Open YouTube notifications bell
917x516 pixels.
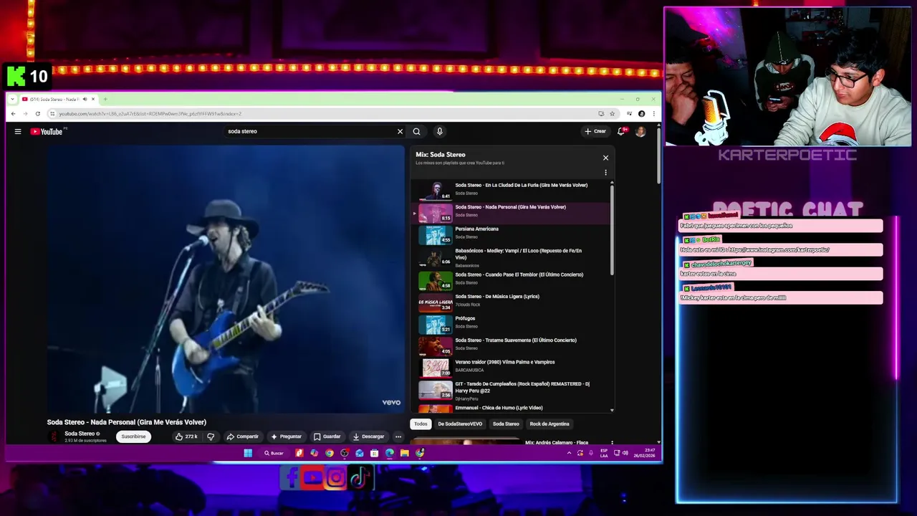pyautogui.click(x=621, y=131)
